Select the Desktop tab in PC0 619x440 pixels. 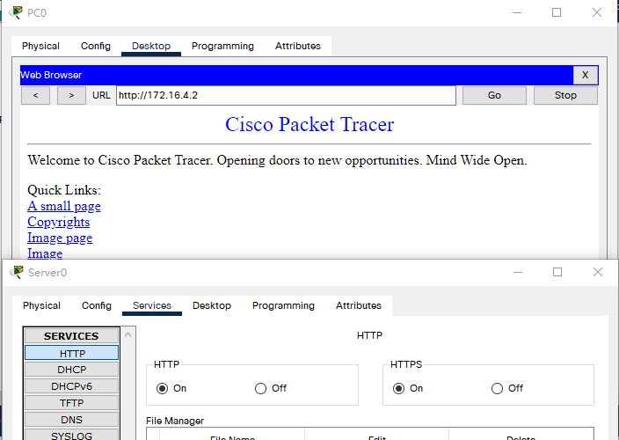click(151, 47)
